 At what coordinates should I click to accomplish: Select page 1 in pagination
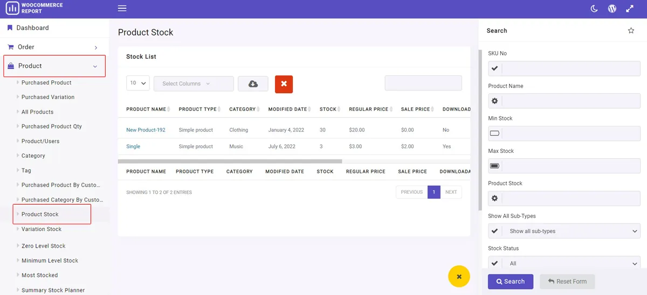(434, 192)
